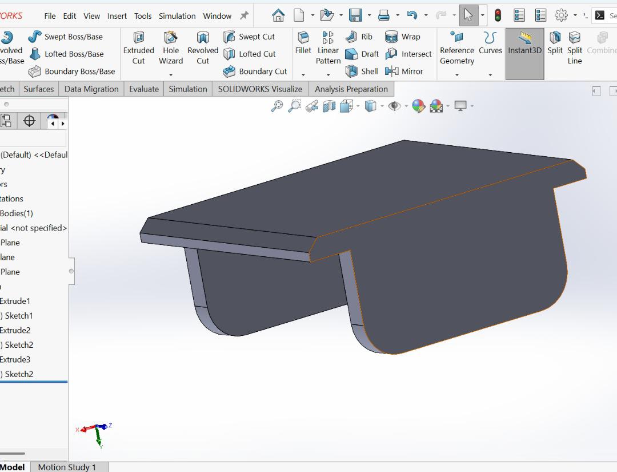
Task: Open the Reference Geometry tool
Action: coord(457,48)
